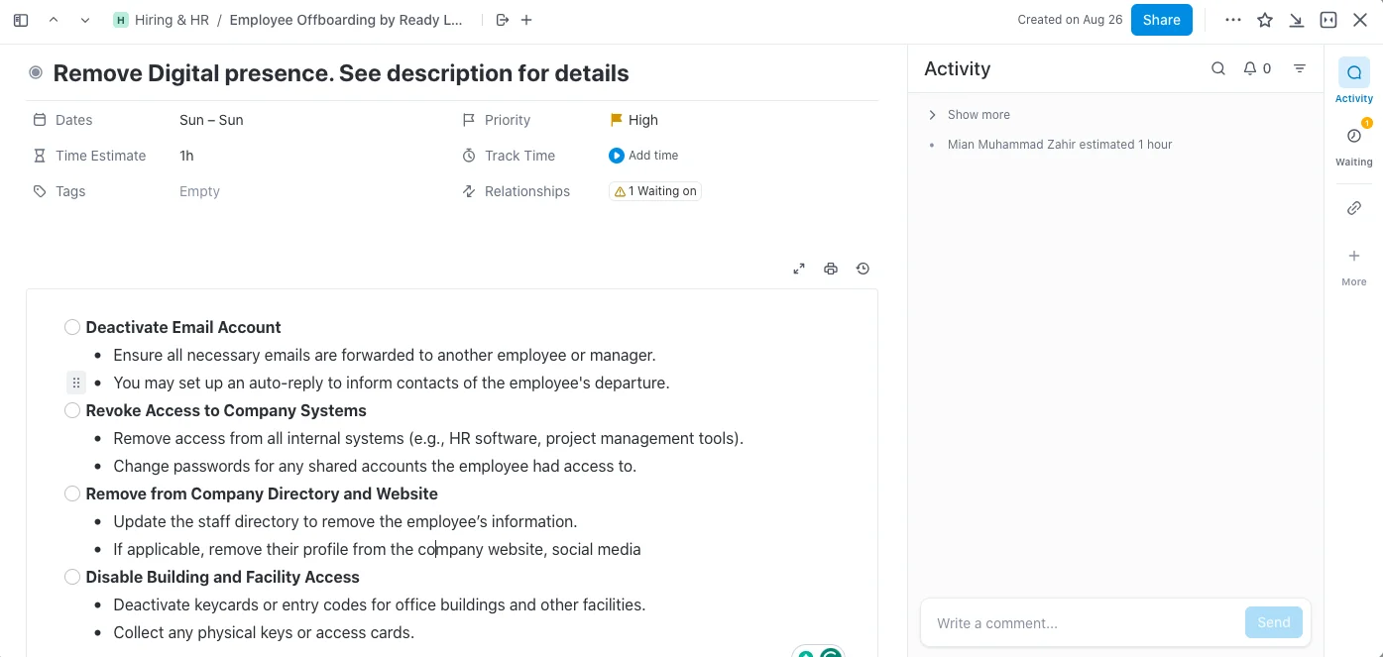1383x657 pixels.
Task: Click the Created on Aug 26 text
Action: coord(1070,20)
